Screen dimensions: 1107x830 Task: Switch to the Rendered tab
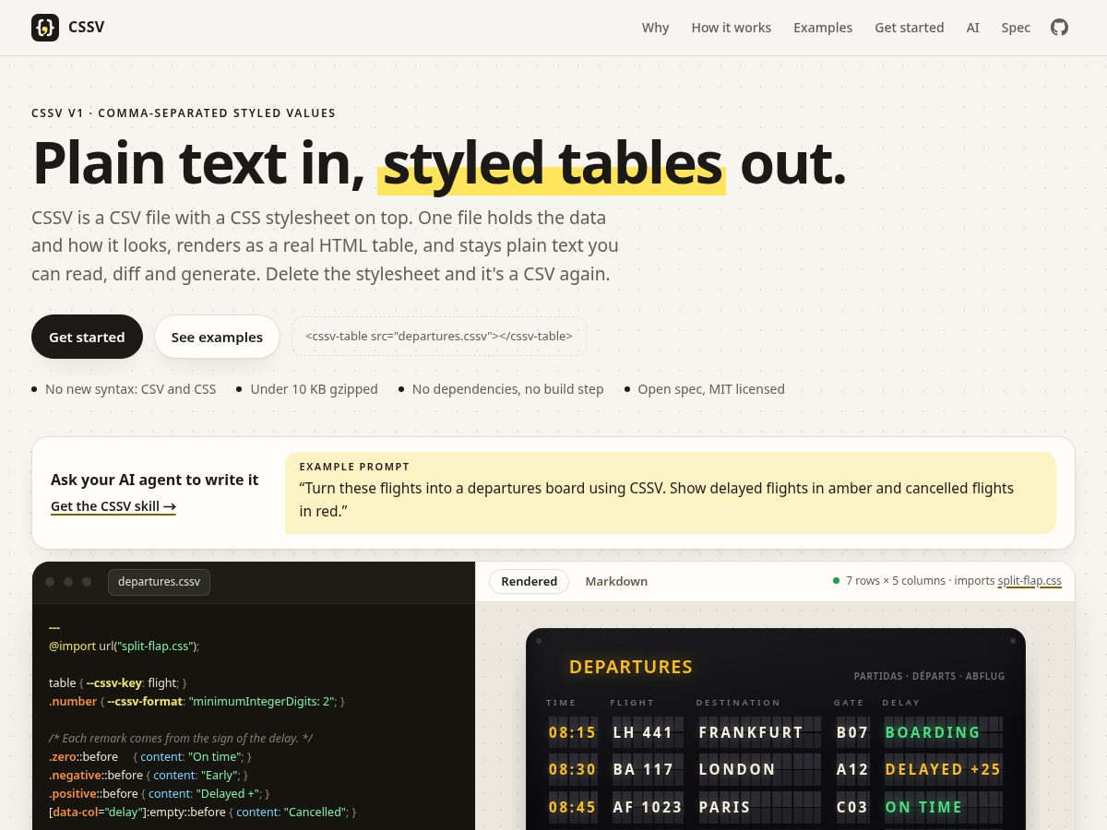coord(530,581)
